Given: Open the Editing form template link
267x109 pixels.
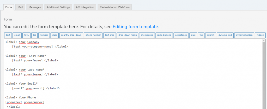Looking at the screenshot, I should pyautogui.click(x=135, y=27).
